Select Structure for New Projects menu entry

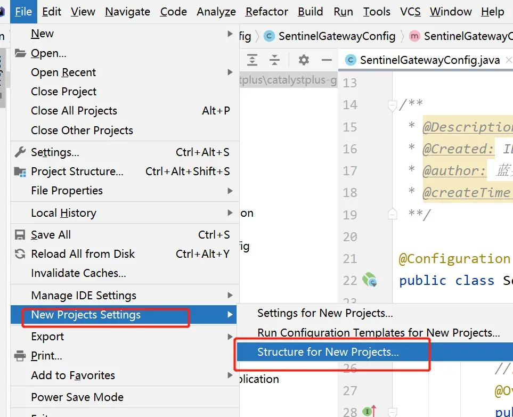pos(328,352)
